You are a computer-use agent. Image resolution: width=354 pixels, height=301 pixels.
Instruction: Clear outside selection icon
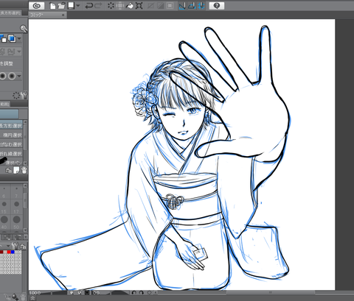pos(120,6)
